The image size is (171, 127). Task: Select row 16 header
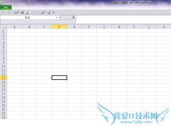tap(3, 90)
